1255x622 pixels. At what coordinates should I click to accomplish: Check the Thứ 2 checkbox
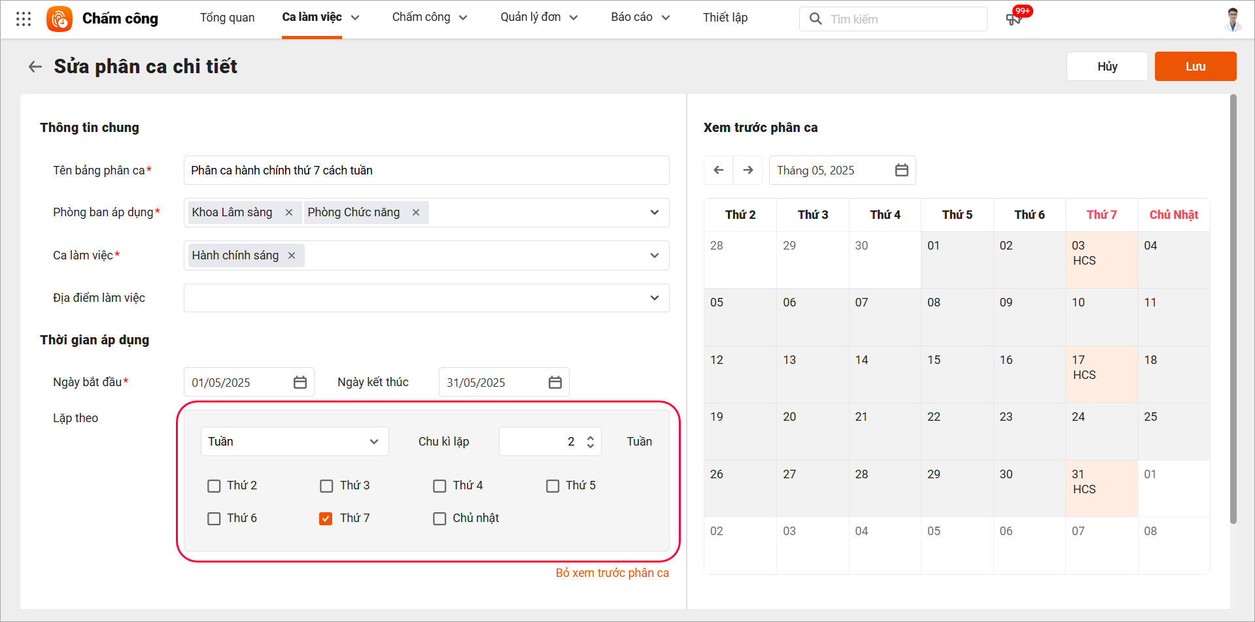(x=214, y=486)
